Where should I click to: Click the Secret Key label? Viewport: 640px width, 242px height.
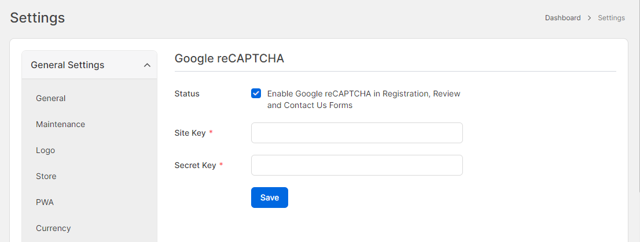[195, 165]
